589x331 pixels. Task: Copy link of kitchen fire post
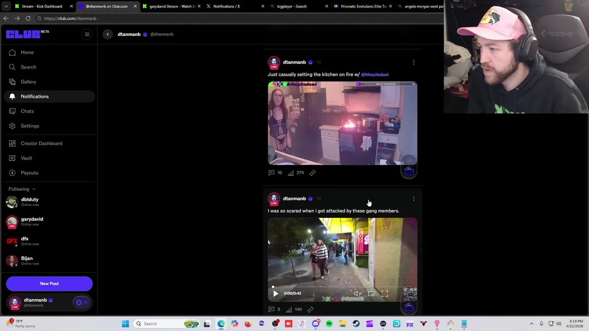coord(312,173)
